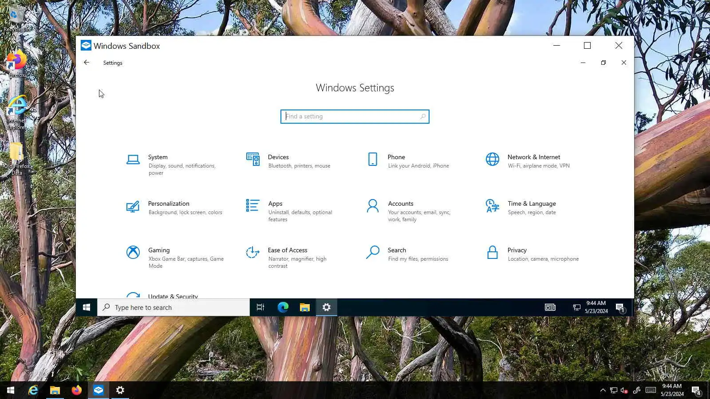Viewport: 710px width, 399px height.
Task: Restore down the inner Settings window
Action: click(x=603, y=63)
